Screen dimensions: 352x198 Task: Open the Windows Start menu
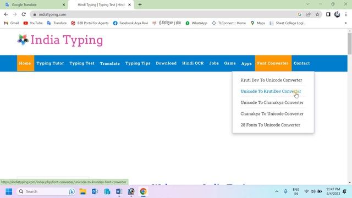(x=9, y=191)
